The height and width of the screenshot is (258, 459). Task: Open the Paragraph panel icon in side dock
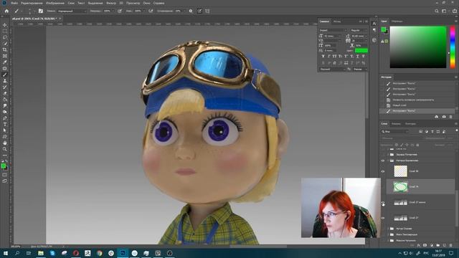click(374, 30)
